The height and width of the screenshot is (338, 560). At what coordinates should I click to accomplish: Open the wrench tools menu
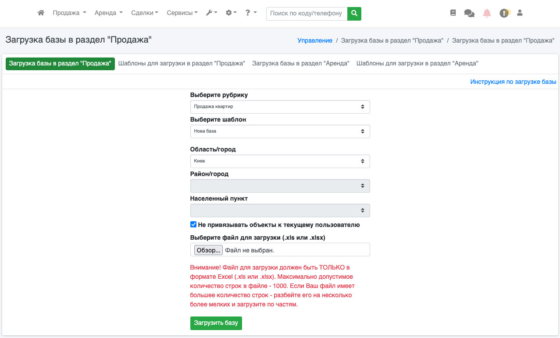click(x=211, y=13)
